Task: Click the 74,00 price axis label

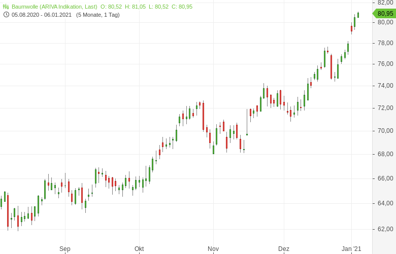Action: click(x=385, y=86)
